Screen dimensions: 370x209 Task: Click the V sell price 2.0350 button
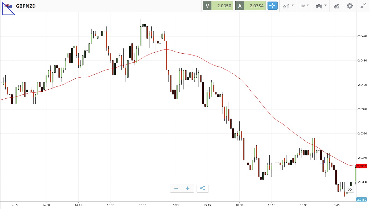(218, 6)
